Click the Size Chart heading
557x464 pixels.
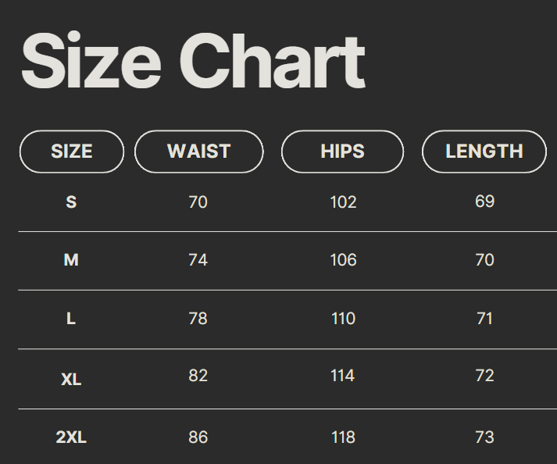coord(192,62)
